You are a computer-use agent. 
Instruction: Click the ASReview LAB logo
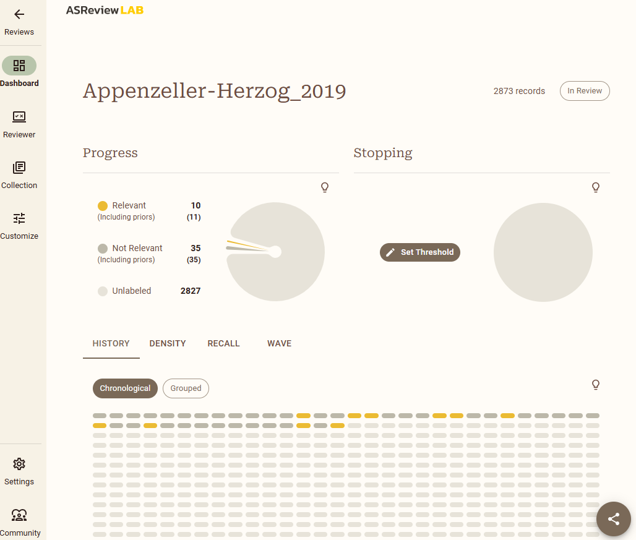[105, 10]
